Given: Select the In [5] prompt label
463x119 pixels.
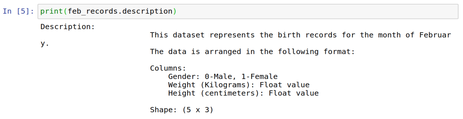Looking at the screenshot, I should (x=18, y=11).
